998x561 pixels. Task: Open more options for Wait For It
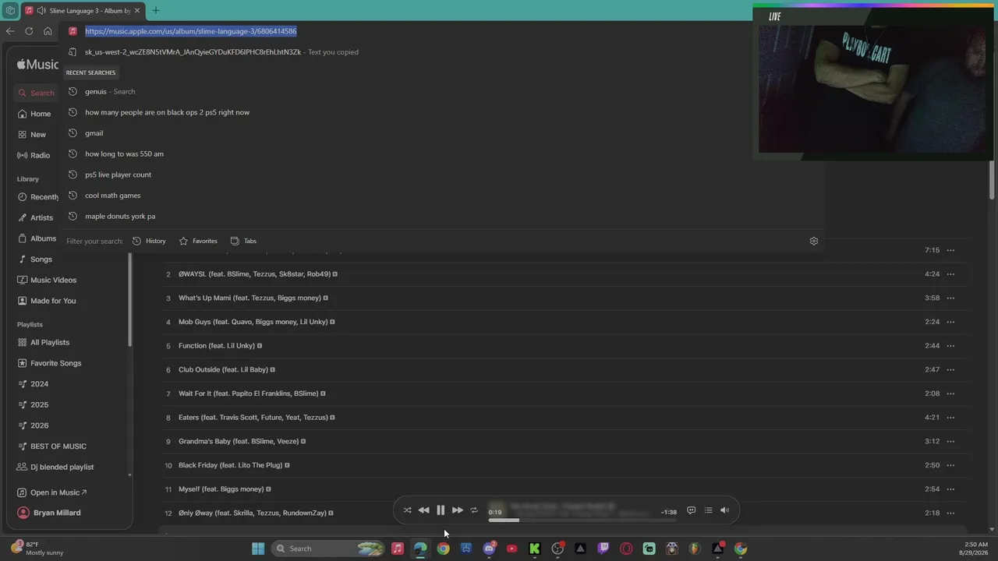tap(950, 393)
